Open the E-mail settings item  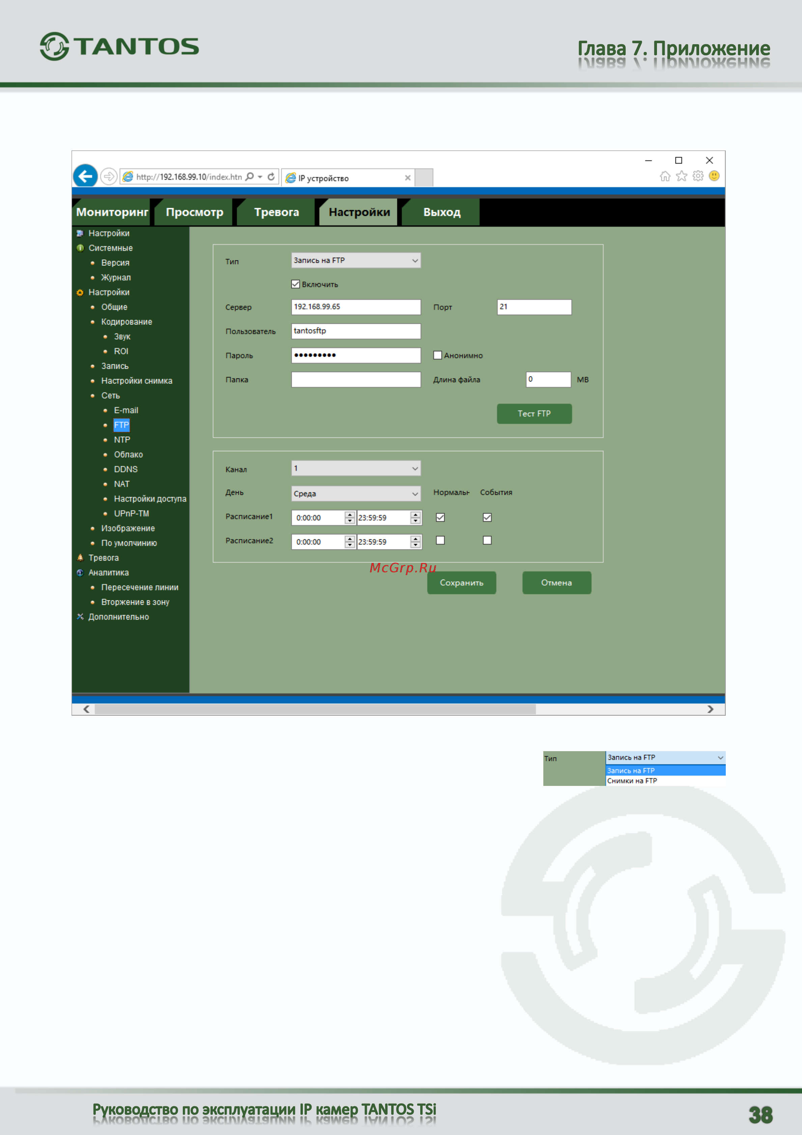click(126, 410)
